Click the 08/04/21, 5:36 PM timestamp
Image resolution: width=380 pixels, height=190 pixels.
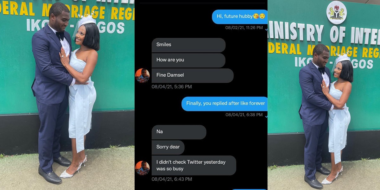(172, 86)
